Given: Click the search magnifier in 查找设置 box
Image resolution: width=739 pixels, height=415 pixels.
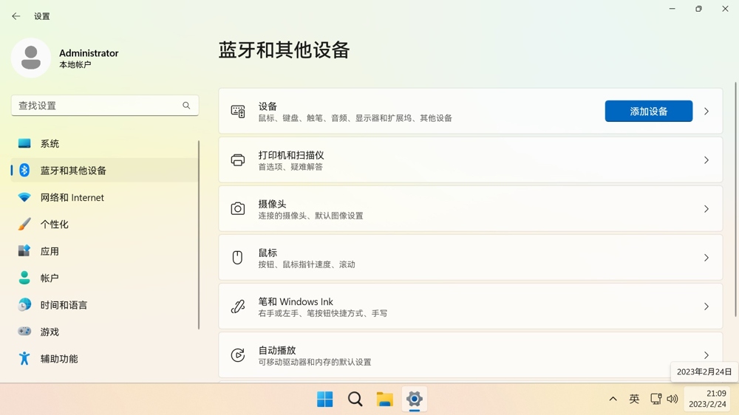Looking at the screenshot, I should coord(186,106).
